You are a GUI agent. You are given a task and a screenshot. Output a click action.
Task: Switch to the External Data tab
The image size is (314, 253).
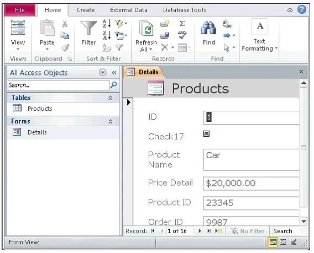pyautogui.click(x=129, y=10)
